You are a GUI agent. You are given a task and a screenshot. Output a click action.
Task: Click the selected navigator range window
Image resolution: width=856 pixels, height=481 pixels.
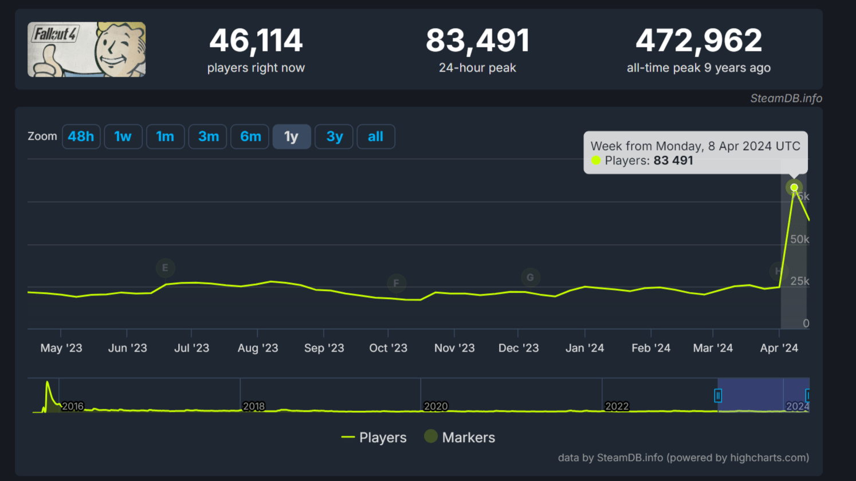763,395
